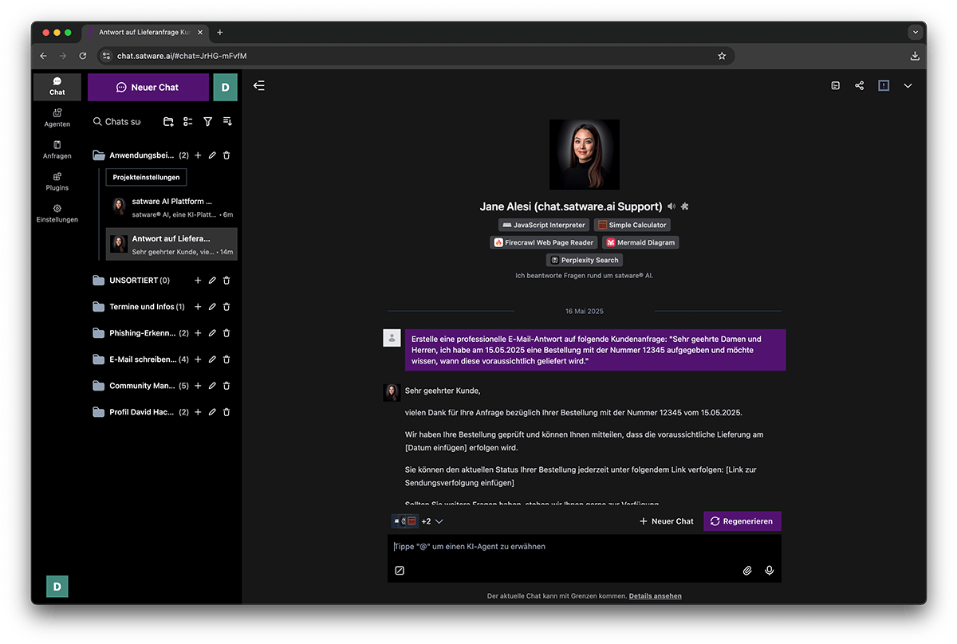Select the Chat section in sidebar
The image size is (957, 644).
point(57,87)
